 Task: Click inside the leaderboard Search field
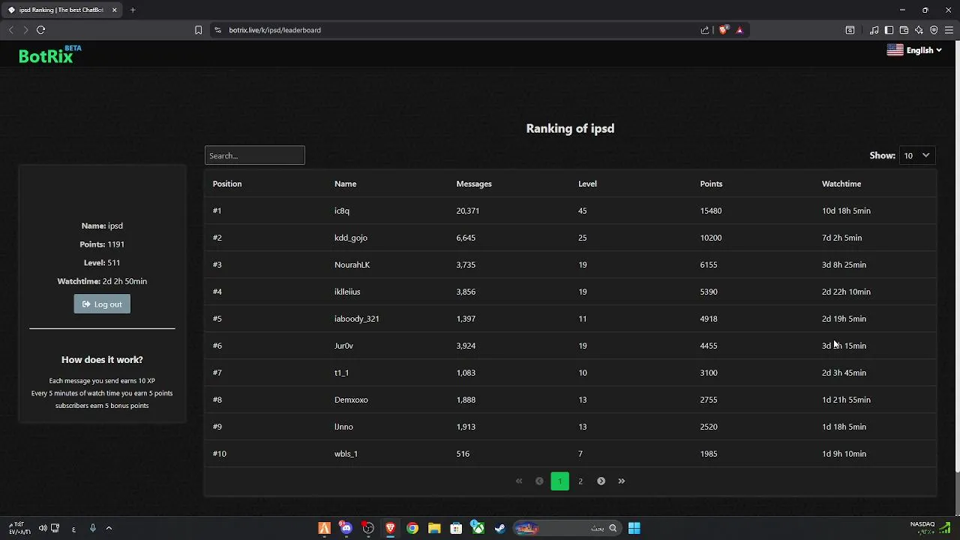point(255,155)
